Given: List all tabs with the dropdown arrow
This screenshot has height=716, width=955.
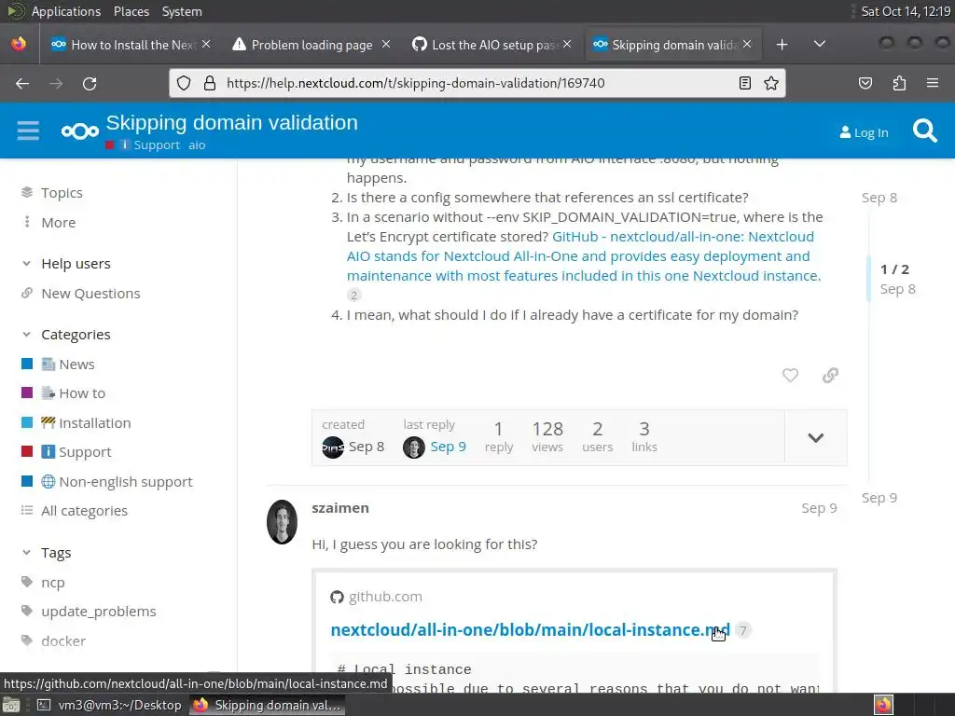Looking at the screenshot, I should pos(820,45).
